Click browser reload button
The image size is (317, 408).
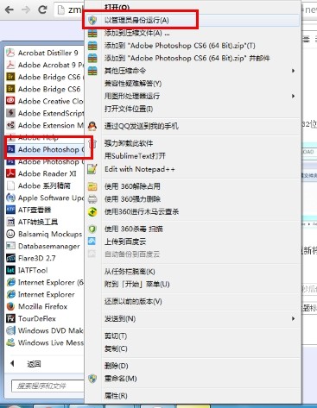pos(42,9)
